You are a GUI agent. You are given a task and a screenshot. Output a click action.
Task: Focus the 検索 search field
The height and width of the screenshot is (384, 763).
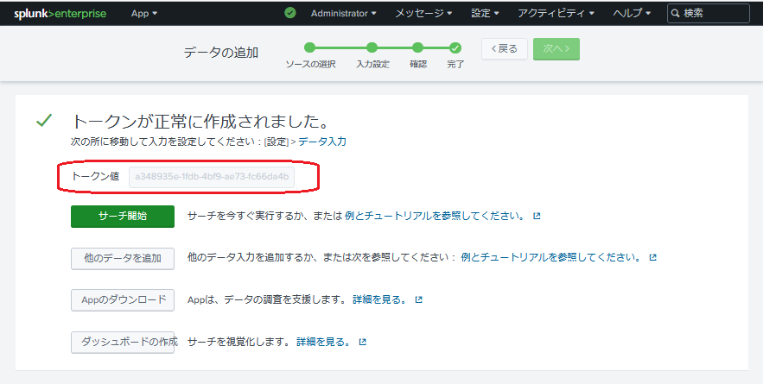709,14
